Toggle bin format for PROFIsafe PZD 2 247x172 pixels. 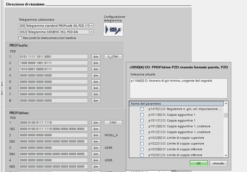[x=96, y=63]
